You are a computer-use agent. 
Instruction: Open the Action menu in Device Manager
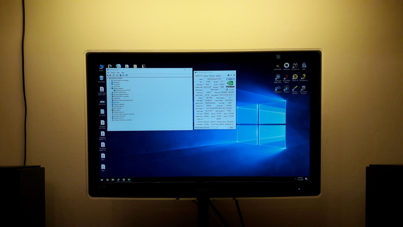pos(113,73)
